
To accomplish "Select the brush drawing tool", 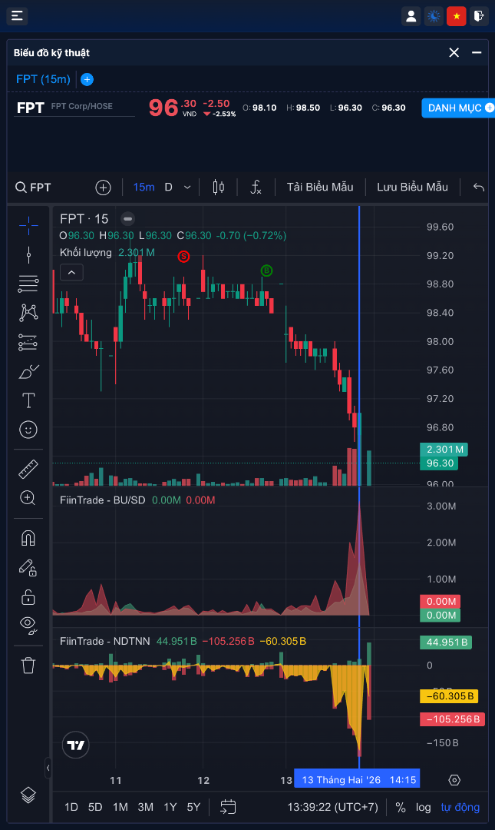I will point(28,371).
